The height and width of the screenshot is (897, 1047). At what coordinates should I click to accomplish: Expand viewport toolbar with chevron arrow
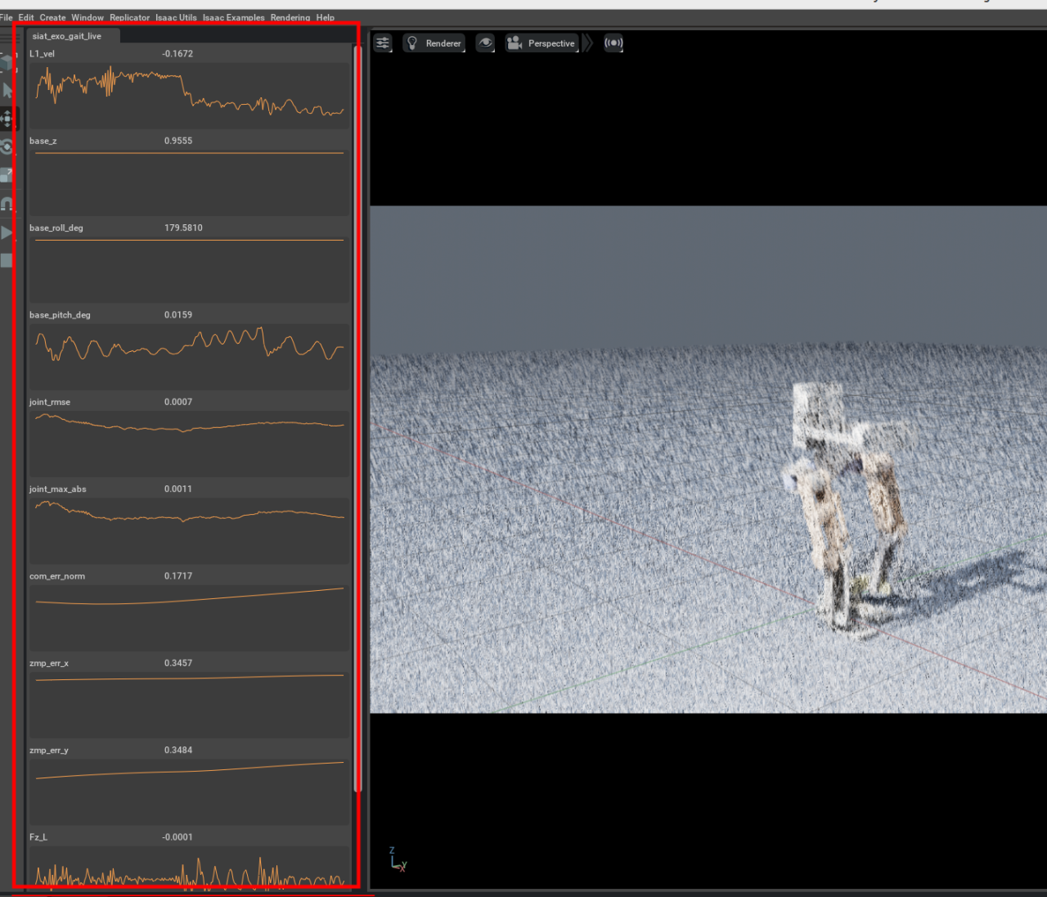587,43
